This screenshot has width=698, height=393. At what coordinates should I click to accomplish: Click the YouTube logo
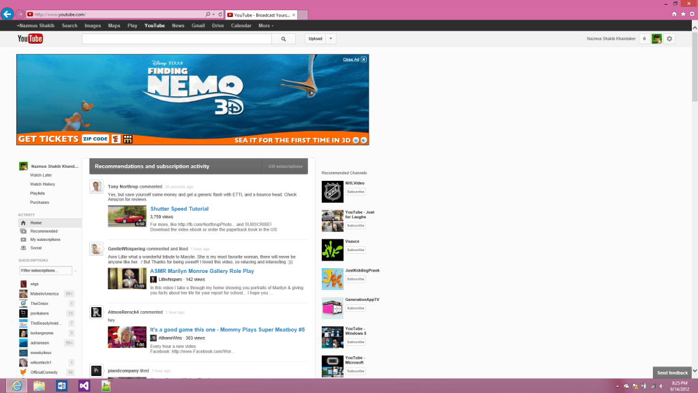[x=30, y=39]
